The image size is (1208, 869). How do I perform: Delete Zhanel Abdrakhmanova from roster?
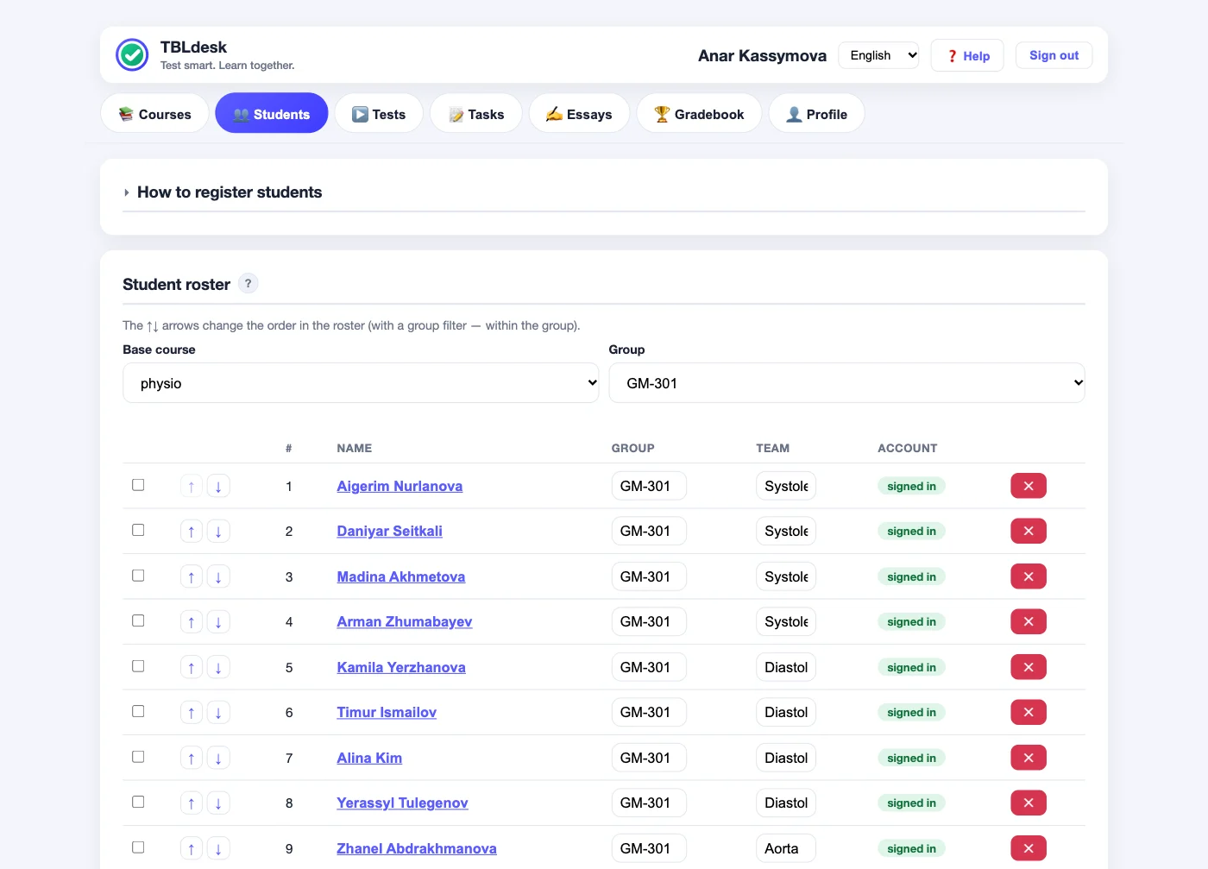[1029, 848]
